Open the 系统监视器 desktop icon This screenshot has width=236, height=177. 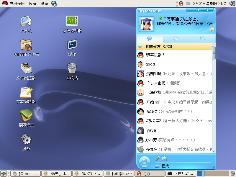point(72,21)
